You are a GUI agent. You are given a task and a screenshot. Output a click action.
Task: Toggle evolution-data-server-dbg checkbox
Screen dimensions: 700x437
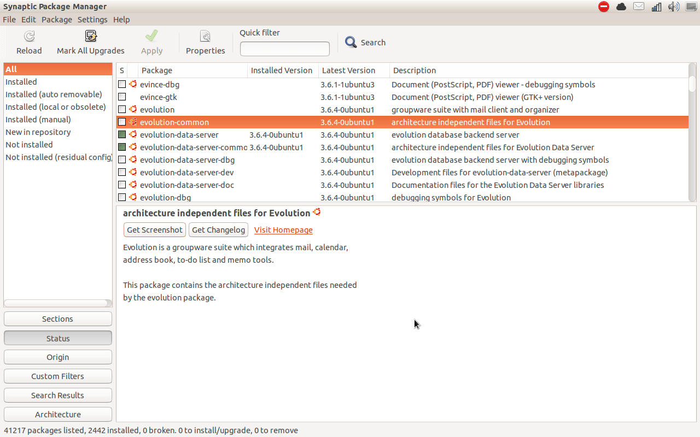(122, 160)
